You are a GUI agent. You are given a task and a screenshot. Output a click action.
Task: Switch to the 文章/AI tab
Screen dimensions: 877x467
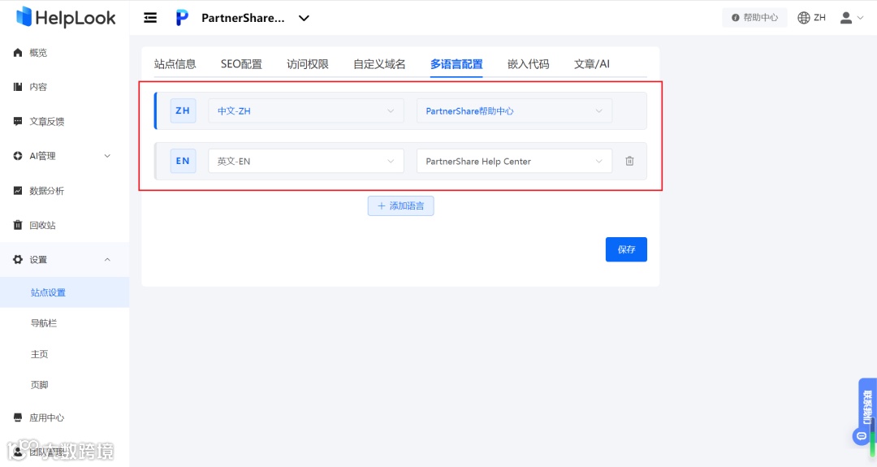coord(592,64)
